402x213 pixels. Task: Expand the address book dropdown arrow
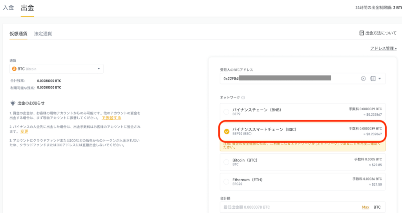[x=380, y=79]
